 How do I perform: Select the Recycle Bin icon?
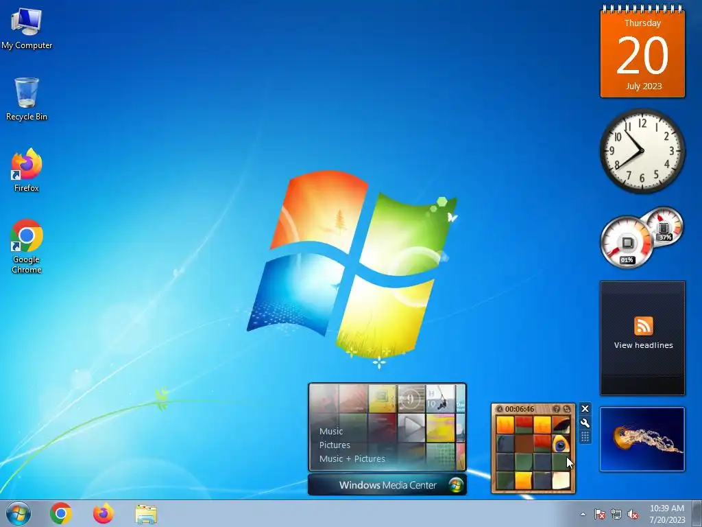pyautogui.click(x=27, y=99)
